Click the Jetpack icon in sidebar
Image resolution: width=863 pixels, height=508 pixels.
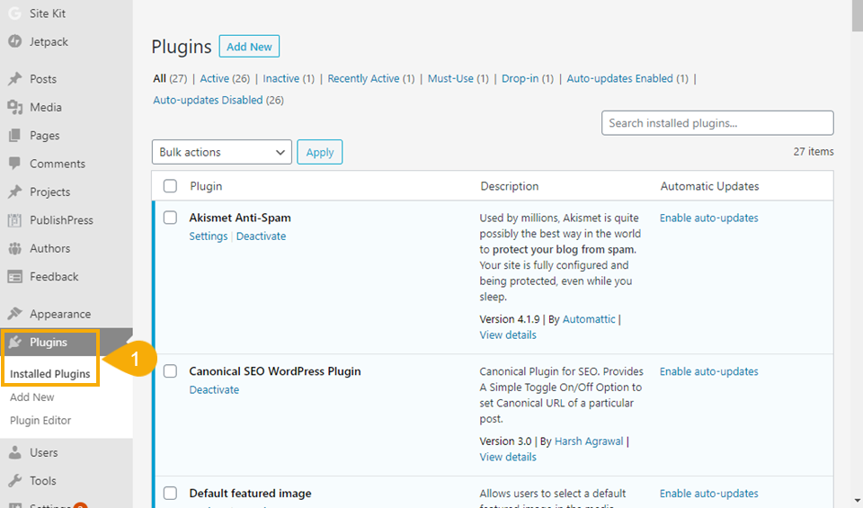pos(14,41)
